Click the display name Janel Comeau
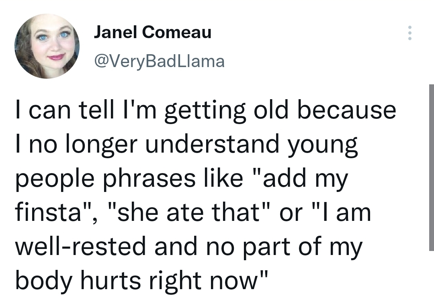 [x=153, y=32]
